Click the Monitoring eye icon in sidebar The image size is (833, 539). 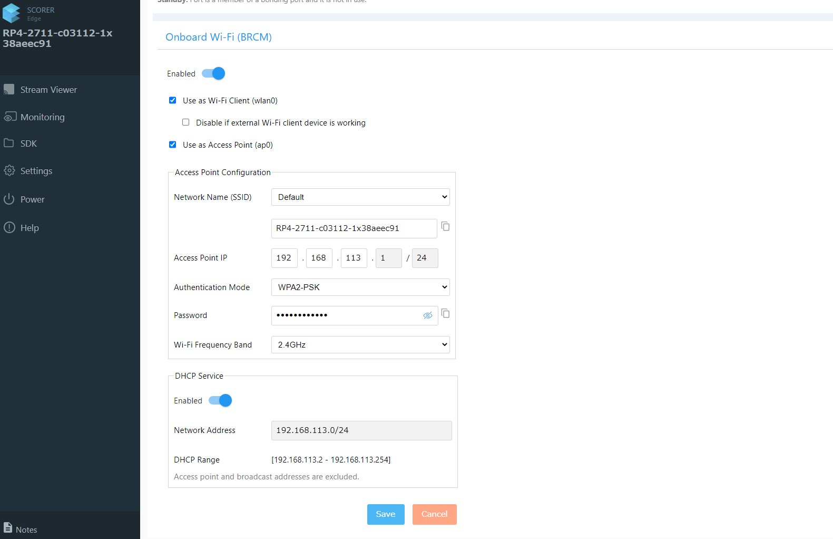pyautogui.click(x=10, y=117)
